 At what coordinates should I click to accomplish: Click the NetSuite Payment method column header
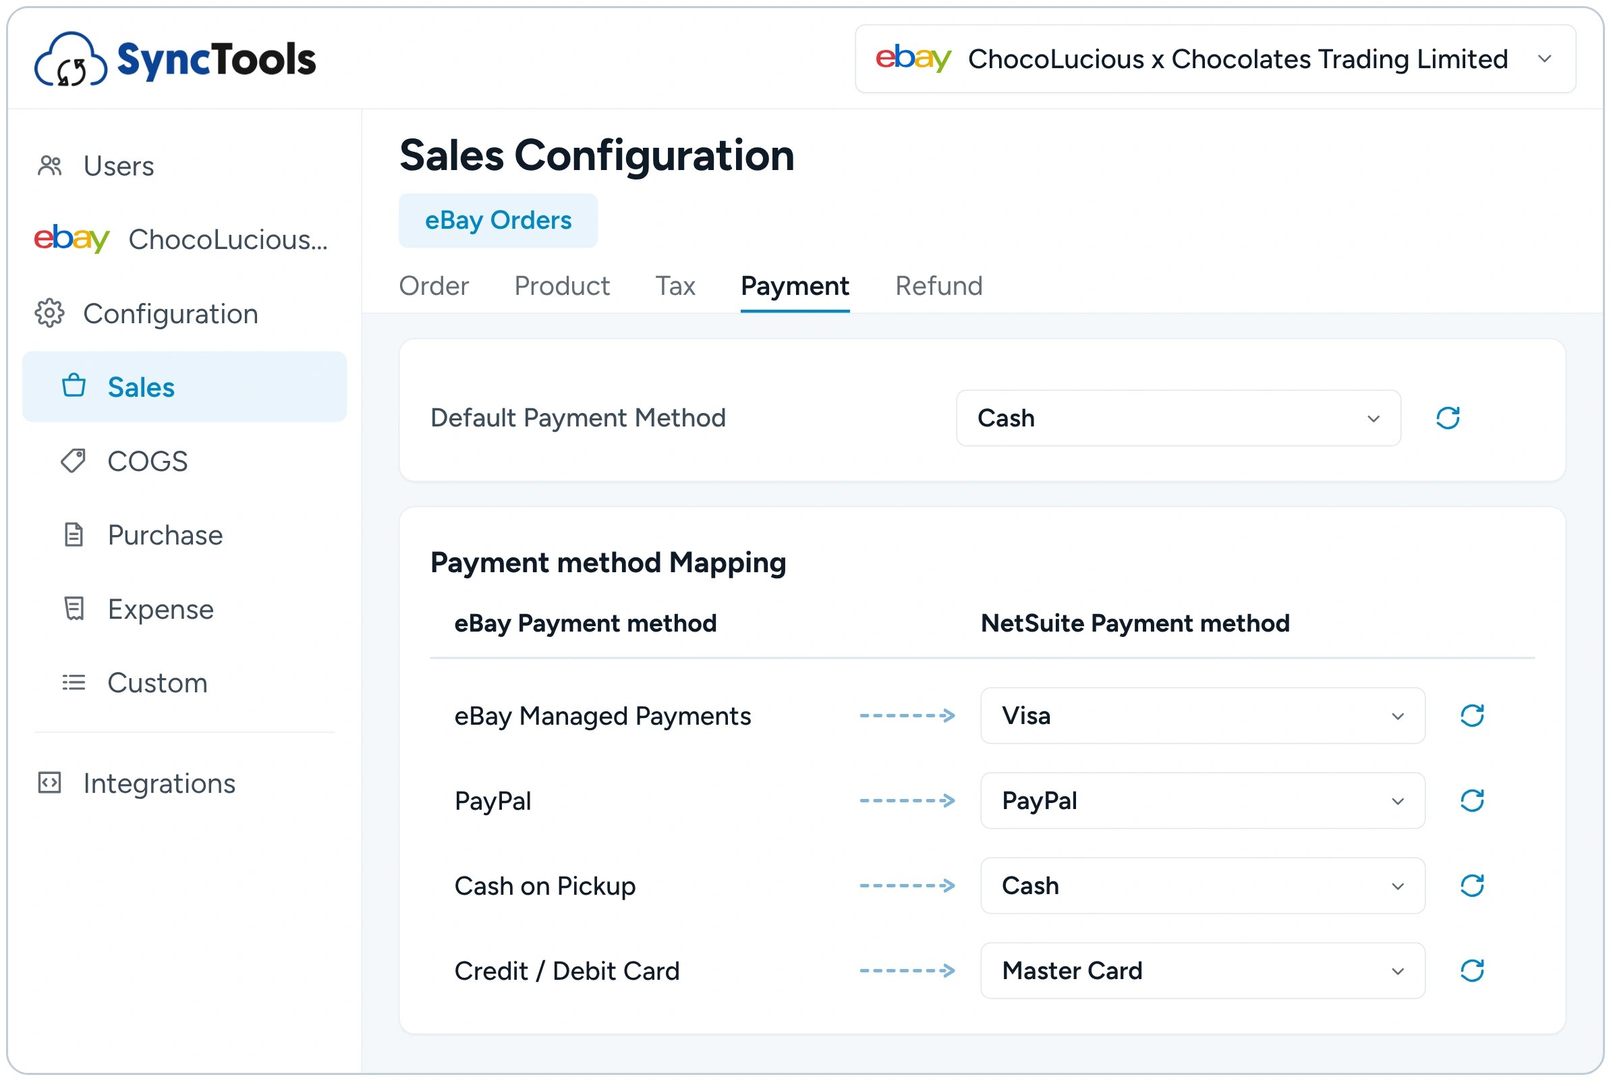pos(1135,623)
